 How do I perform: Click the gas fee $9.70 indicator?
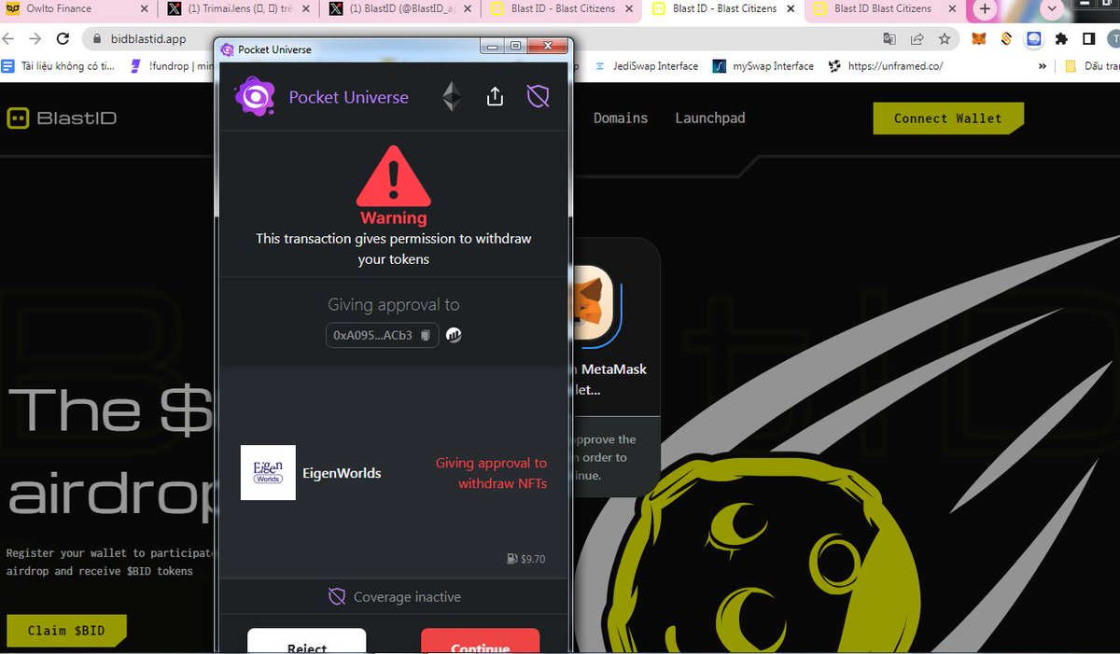[526, 559]
